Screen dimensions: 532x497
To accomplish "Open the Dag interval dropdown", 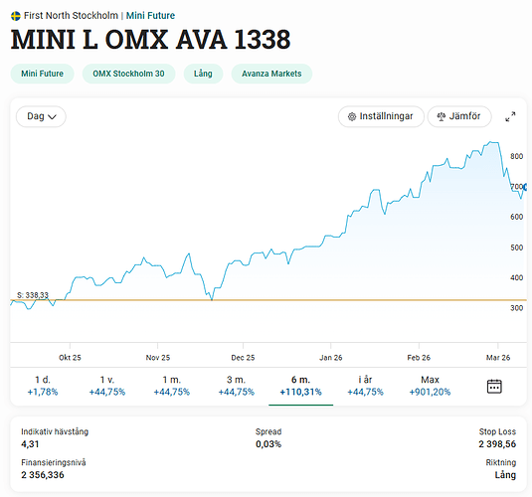I will point(41,116).
